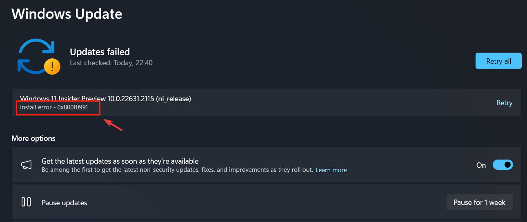Image resolution: width=527 pixels, height=222 pixels.
Task: Retry the Windows 11 Insider Preview update
Action: point(504,103)
